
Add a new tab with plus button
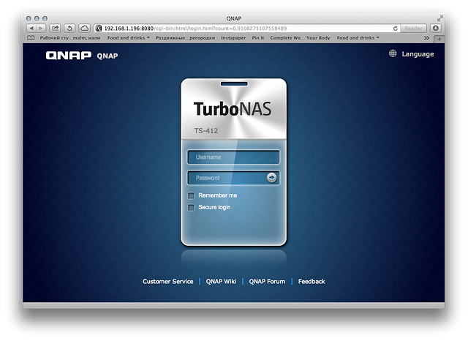click(439, 39)
